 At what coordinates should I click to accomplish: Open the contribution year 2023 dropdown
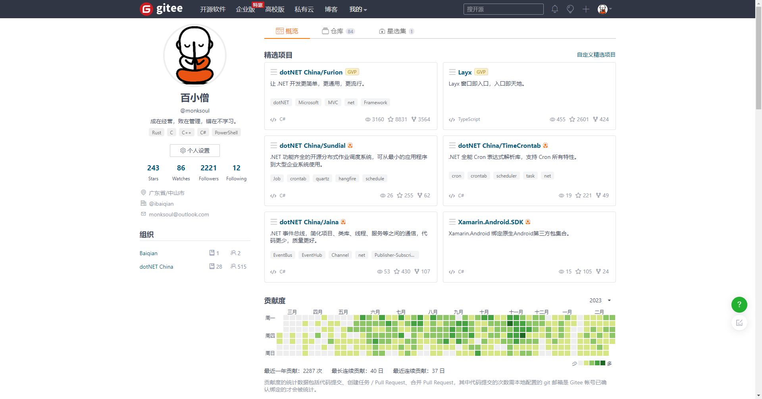600,300
